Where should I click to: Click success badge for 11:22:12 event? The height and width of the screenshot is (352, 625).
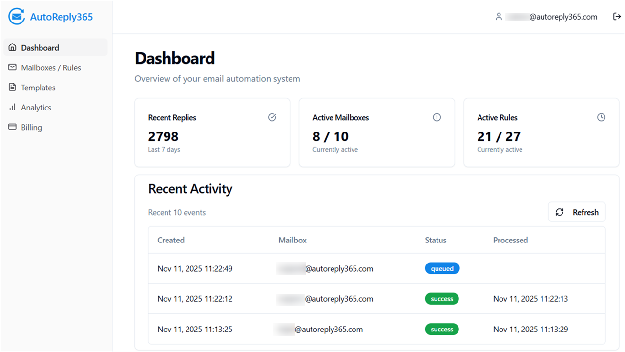tap(442, 299)
